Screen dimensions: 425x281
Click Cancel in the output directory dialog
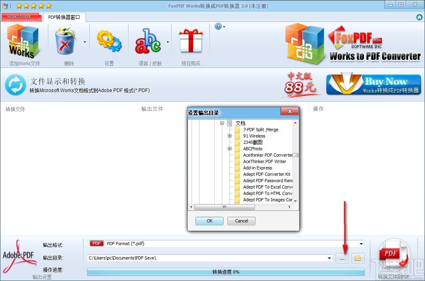pyautogui.click(x=241, y=221)
